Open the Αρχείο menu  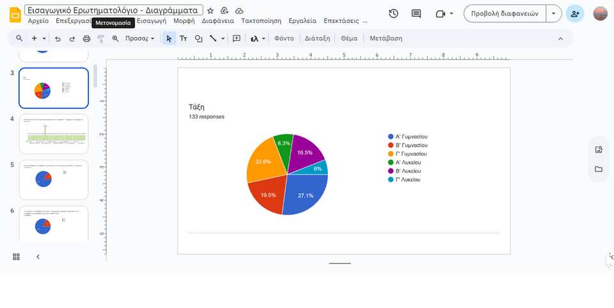38,21
